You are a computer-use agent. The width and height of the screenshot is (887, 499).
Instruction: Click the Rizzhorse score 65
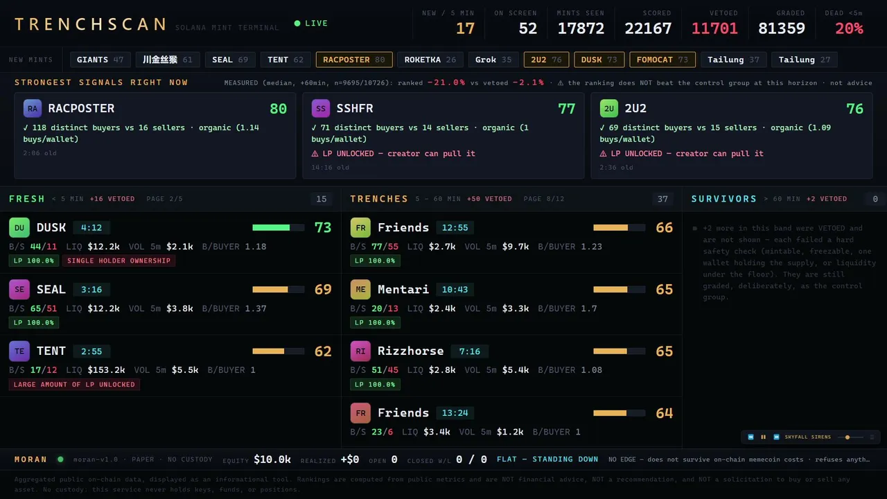664,351
